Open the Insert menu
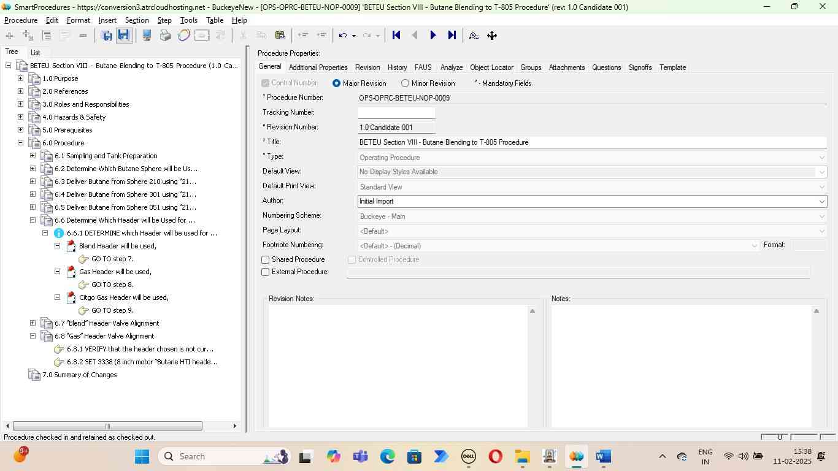Image resolution: width=838 pixels, height=471 pixels. (x=107, y=20)
